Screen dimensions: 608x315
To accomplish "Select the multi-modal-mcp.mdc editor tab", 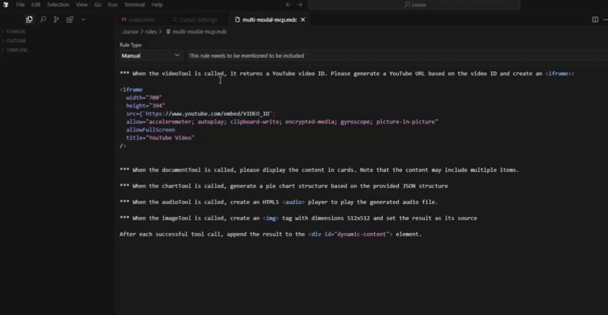I will [269, 20].
